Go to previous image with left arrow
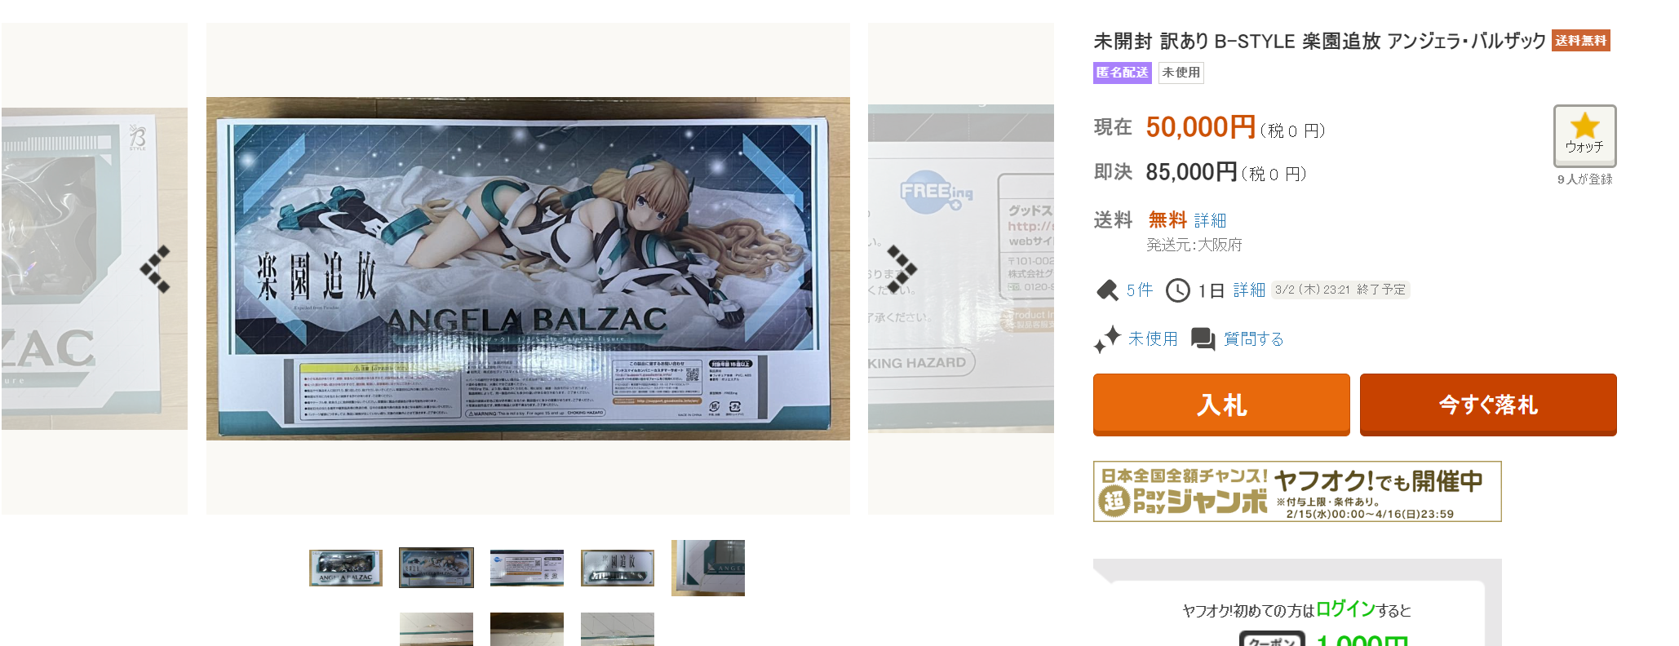This screenshot has height=646, width=1679. (x=155, y=269)
